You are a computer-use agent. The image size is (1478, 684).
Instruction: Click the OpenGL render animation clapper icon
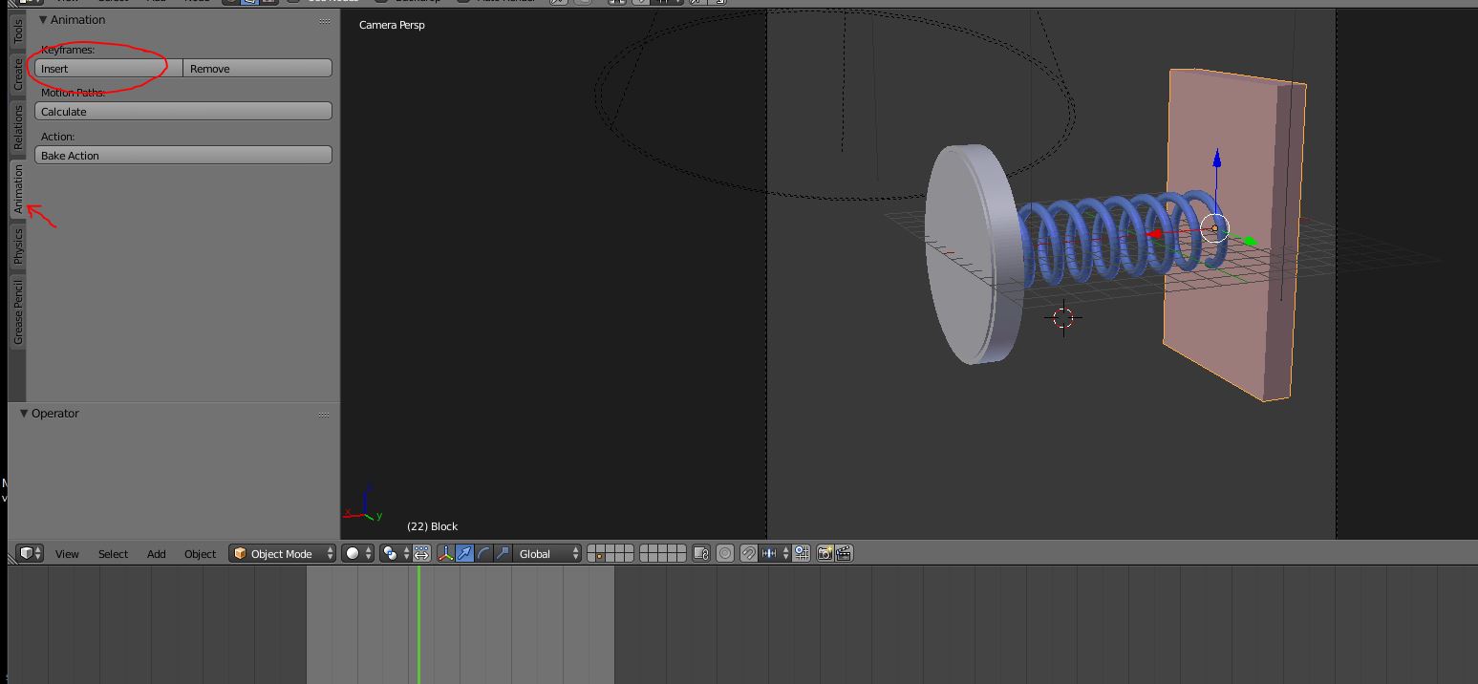[844, 554]
